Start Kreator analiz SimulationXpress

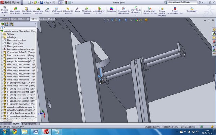(x=150, y=11)
